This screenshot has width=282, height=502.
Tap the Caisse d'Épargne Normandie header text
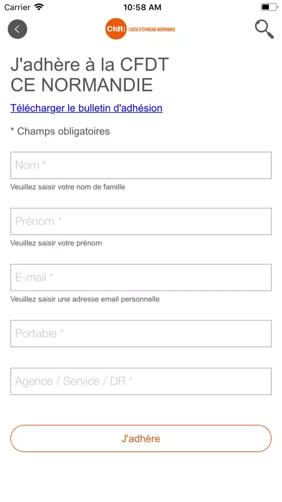click(152, 29)
